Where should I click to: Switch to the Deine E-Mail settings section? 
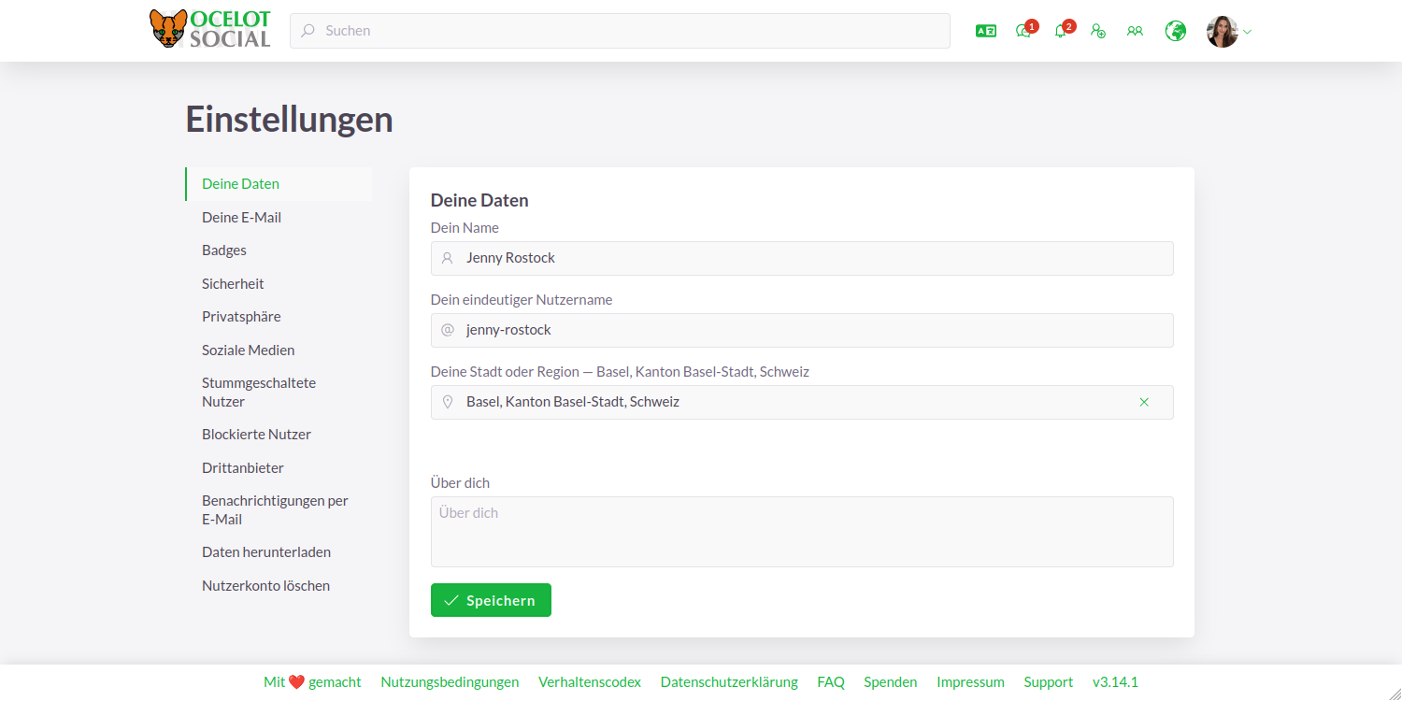[241, 217]
